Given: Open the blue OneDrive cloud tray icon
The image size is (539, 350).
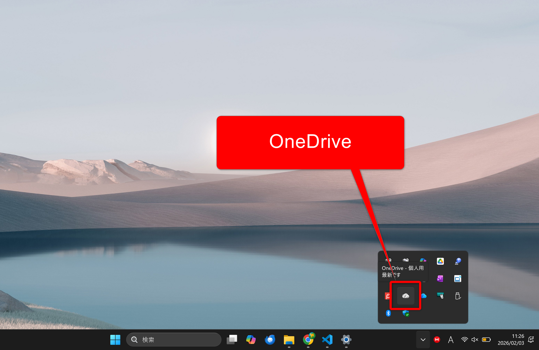Looking at the screenshot, I should pos(424,296).
